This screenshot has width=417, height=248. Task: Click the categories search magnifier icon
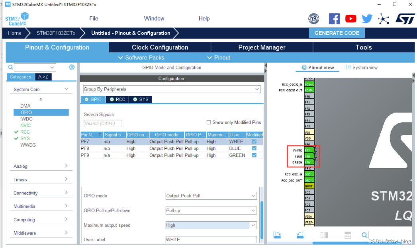click(10, 67)
